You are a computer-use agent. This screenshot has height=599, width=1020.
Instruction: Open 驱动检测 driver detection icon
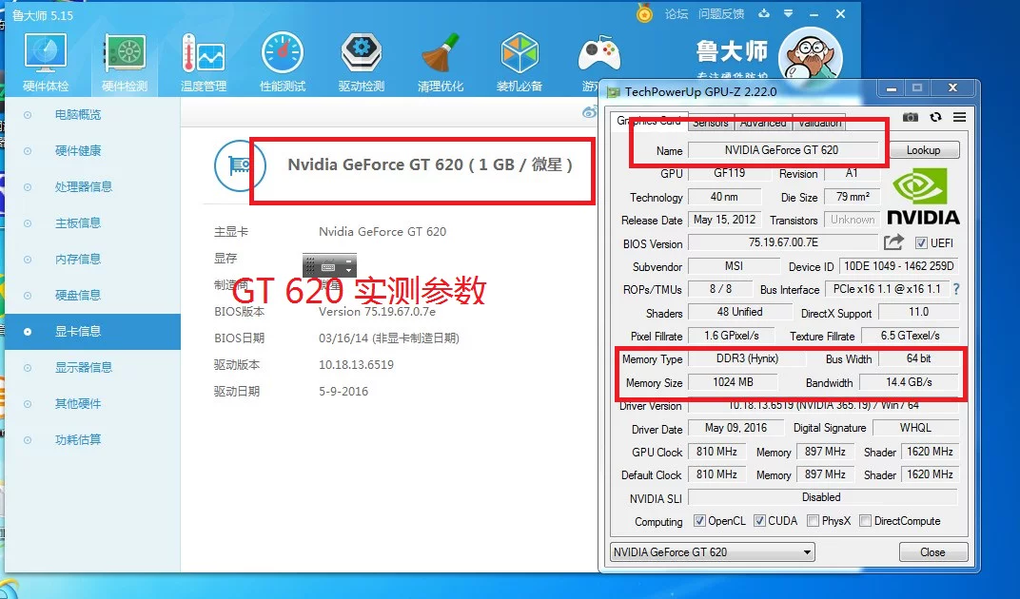point(362,62)
